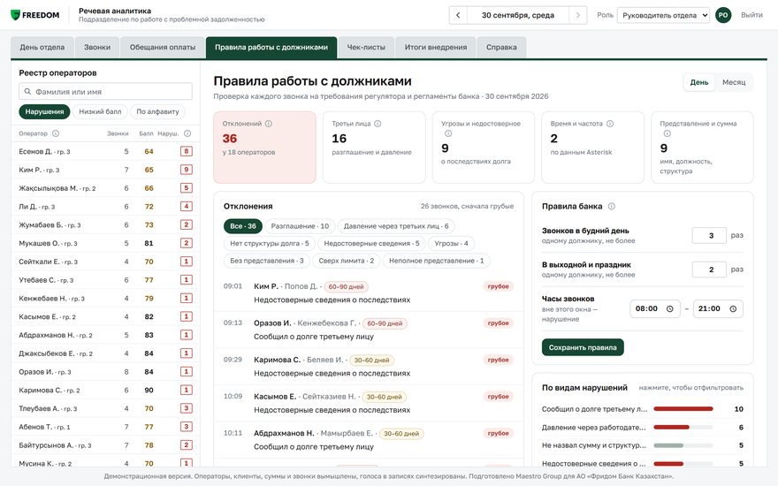This screenshot has height=486, width=778.
Task: Filter deviations by Разглашение · 10
Action: tap(300, 226)
